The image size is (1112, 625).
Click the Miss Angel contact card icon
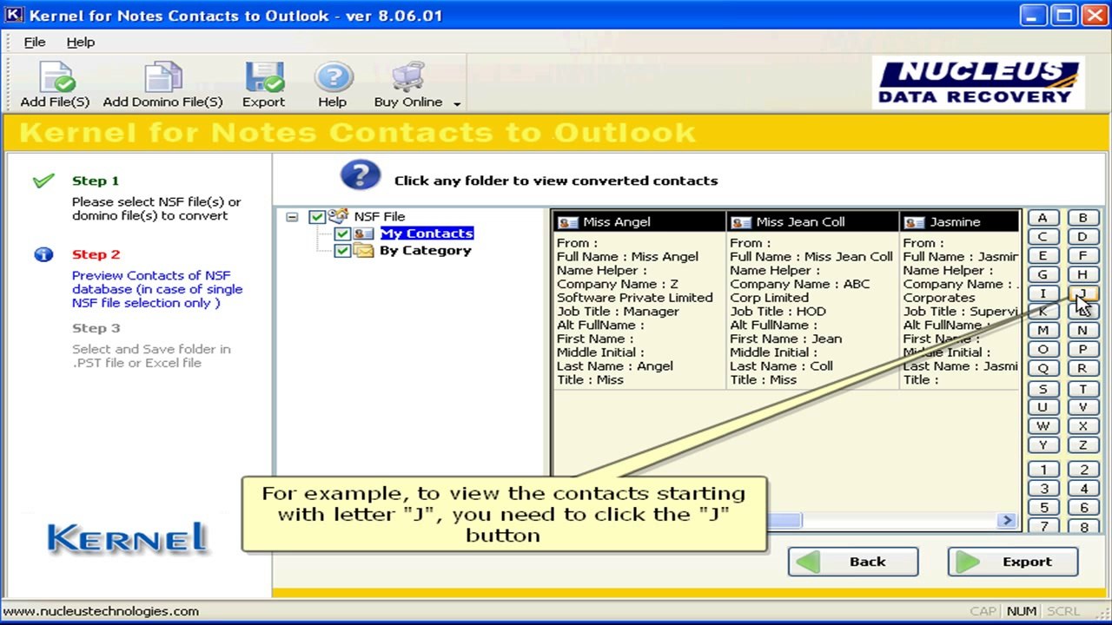click(567, 222)
